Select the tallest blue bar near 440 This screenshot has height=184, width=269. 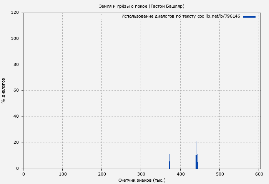196,157
